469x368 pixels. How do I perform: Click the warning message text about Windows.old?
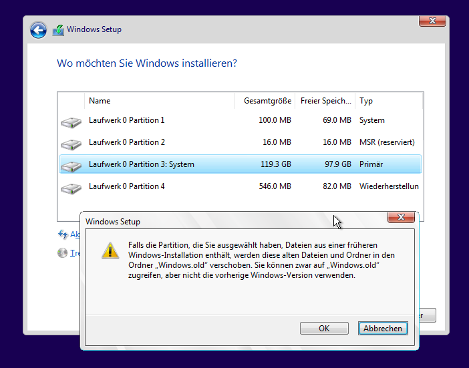[x=261, y=260]
